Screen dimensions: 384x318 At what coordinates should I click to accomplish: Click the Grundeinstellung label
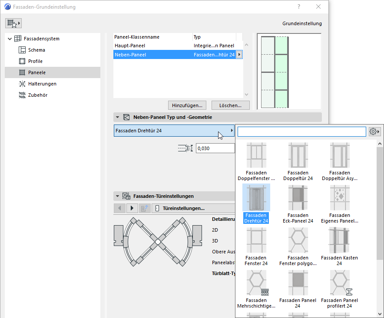[302, 23]
